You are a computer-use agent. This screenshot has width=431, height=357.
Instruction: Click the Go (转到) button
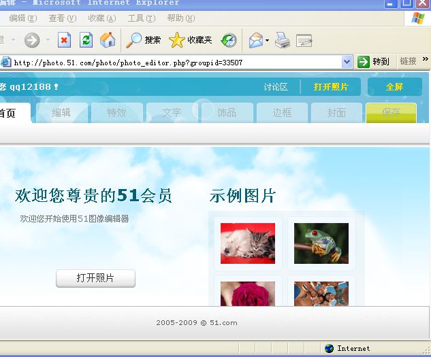coord(373,61)
